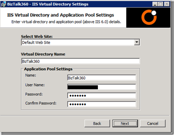The image size is (174, 135).
Task: Minimize the installer window
Action: tap(155, 4)
